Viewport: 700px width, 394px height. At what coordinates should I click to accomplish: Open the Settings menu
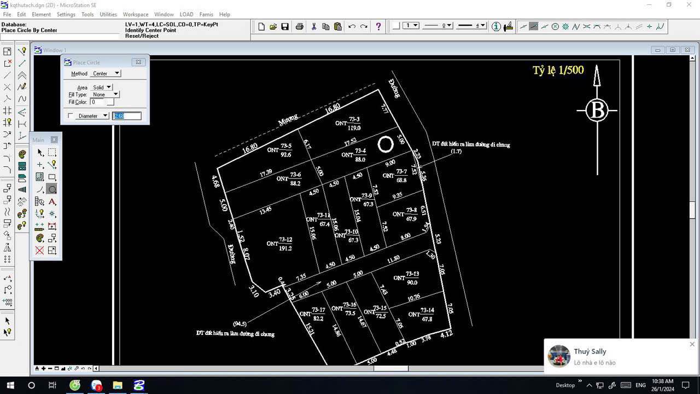[x=66, y=14]
